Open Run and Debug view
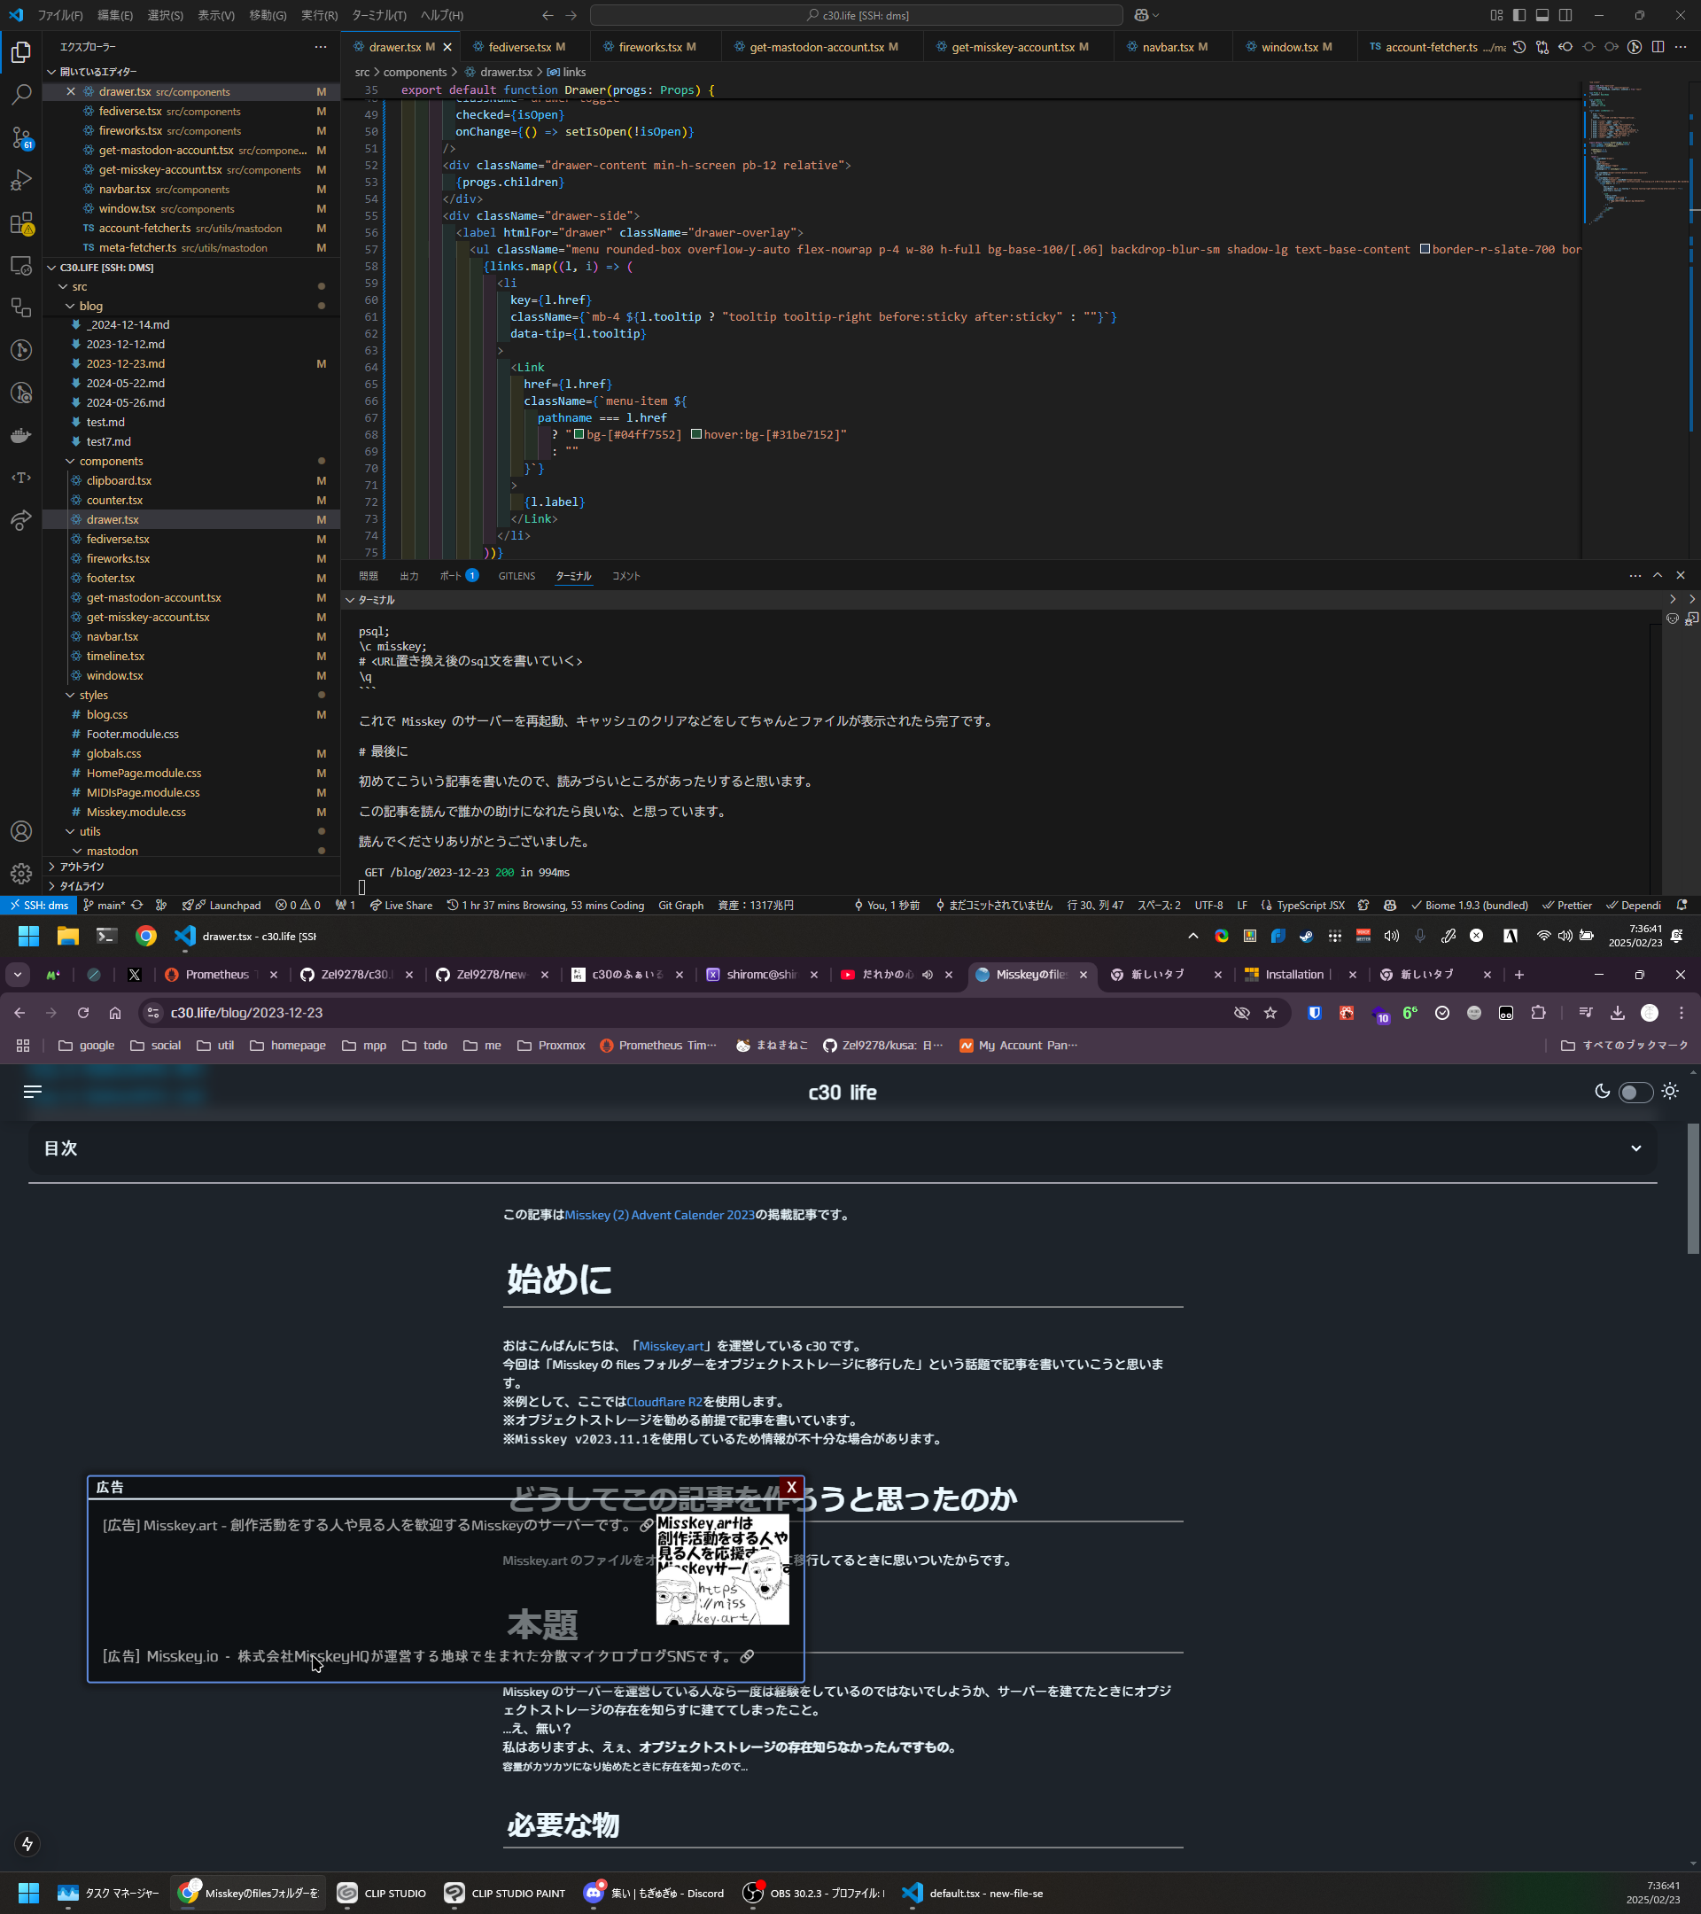Screen dimensions: 1701x1914 (20, 180)
